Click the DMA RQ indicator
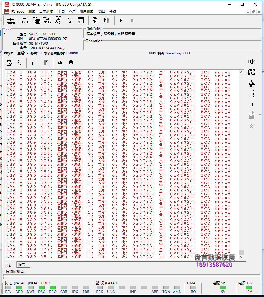 (x=193, y=288)
